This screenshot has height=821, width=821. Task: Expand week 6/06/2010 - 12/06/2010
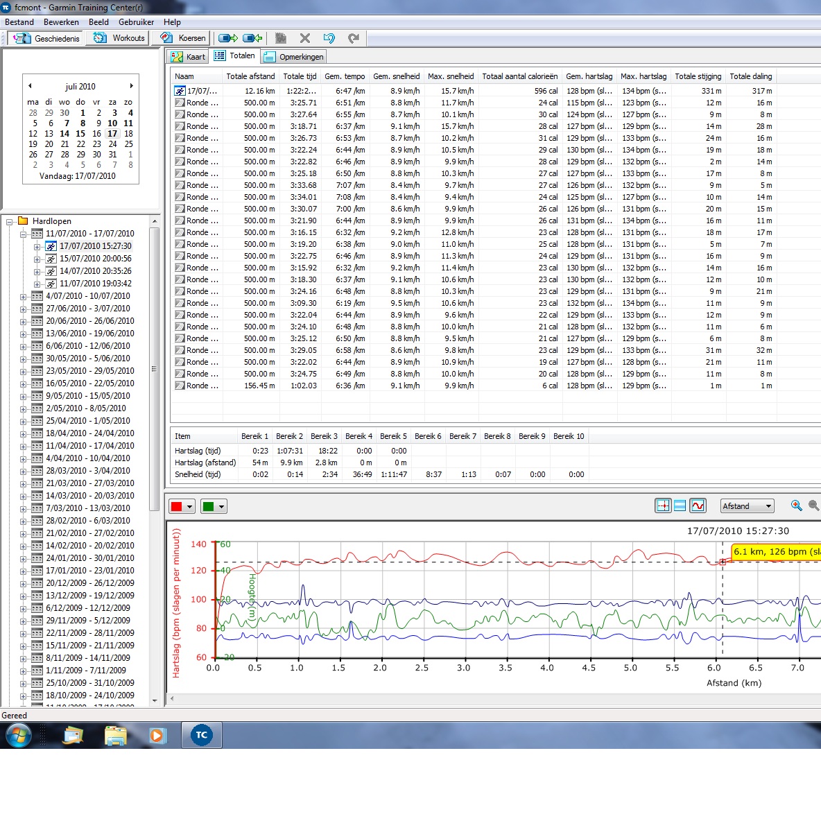pyautogui.click(x=23, y=347)
